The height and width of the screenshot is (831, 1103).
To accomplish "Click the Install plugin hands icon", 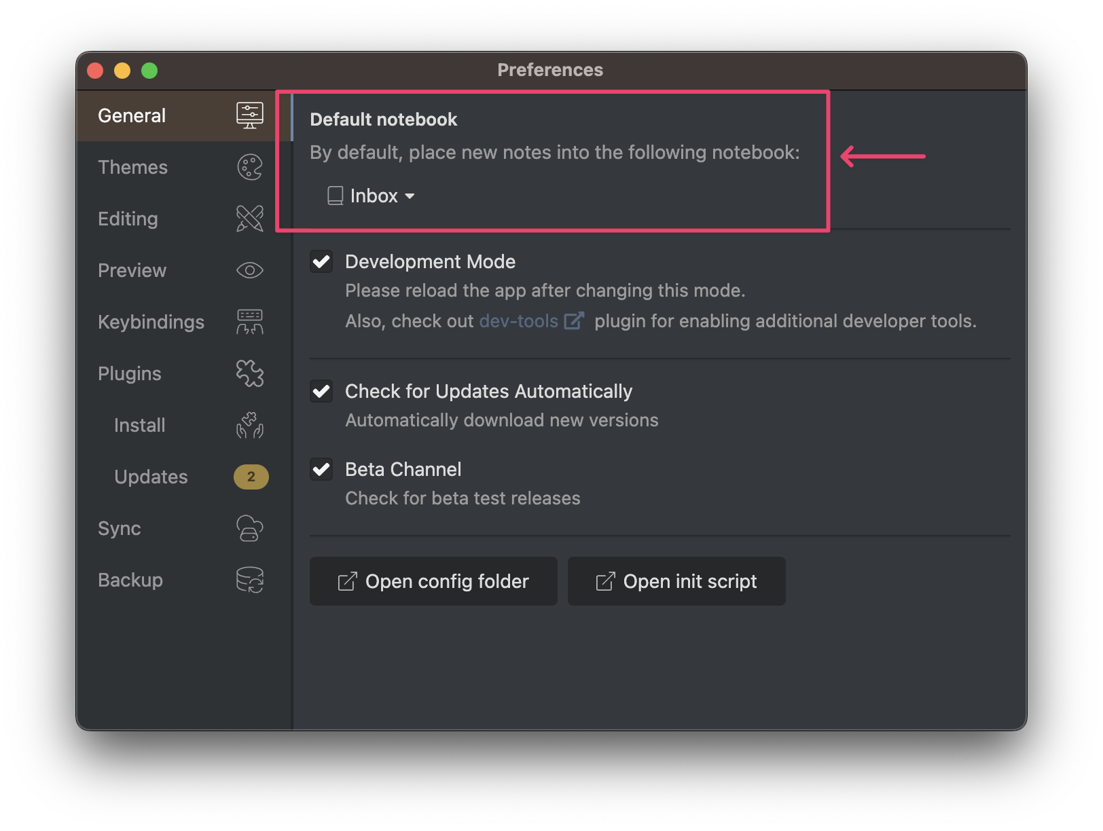I will point(249,425).
